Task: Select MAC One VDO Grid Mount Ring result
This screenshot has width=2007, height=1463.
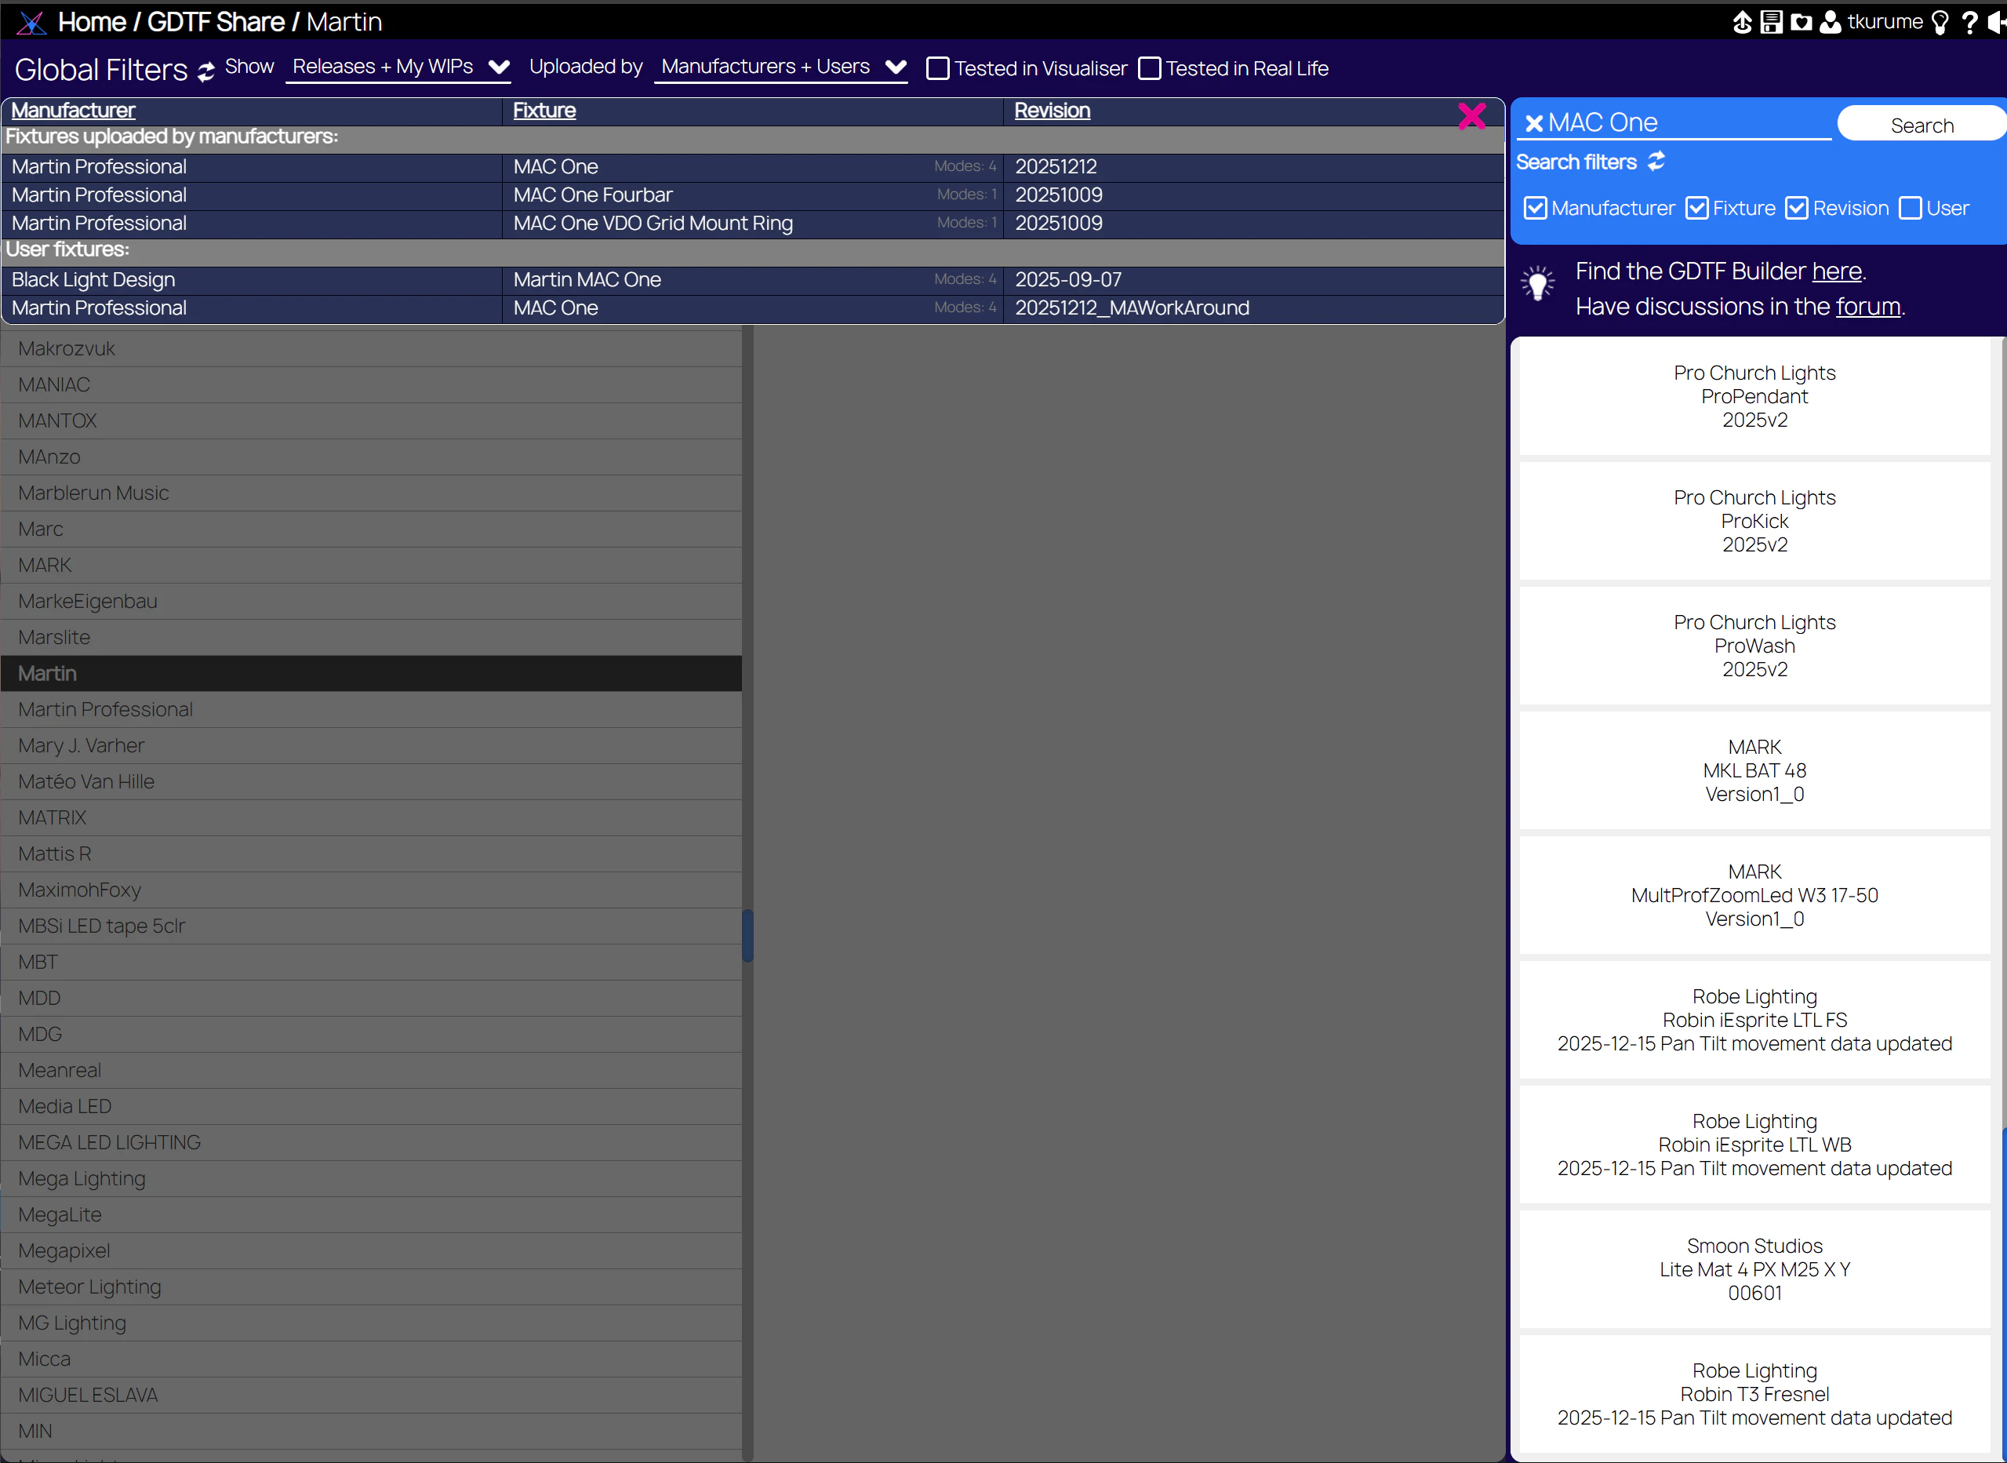Action: coord(752,223)
